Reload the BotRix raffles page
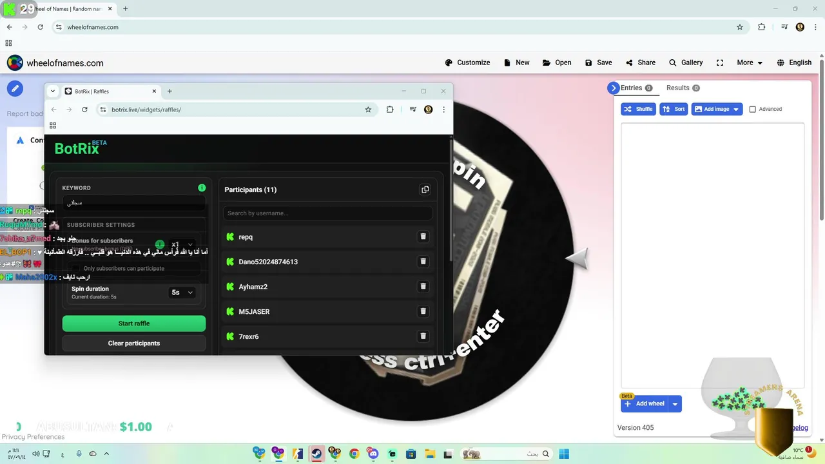This screenshot has height=464, width=825. point(84,110)
